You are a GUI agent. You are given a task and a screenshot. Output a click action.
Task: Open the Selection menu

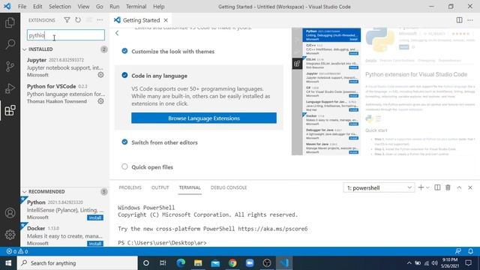60,7
